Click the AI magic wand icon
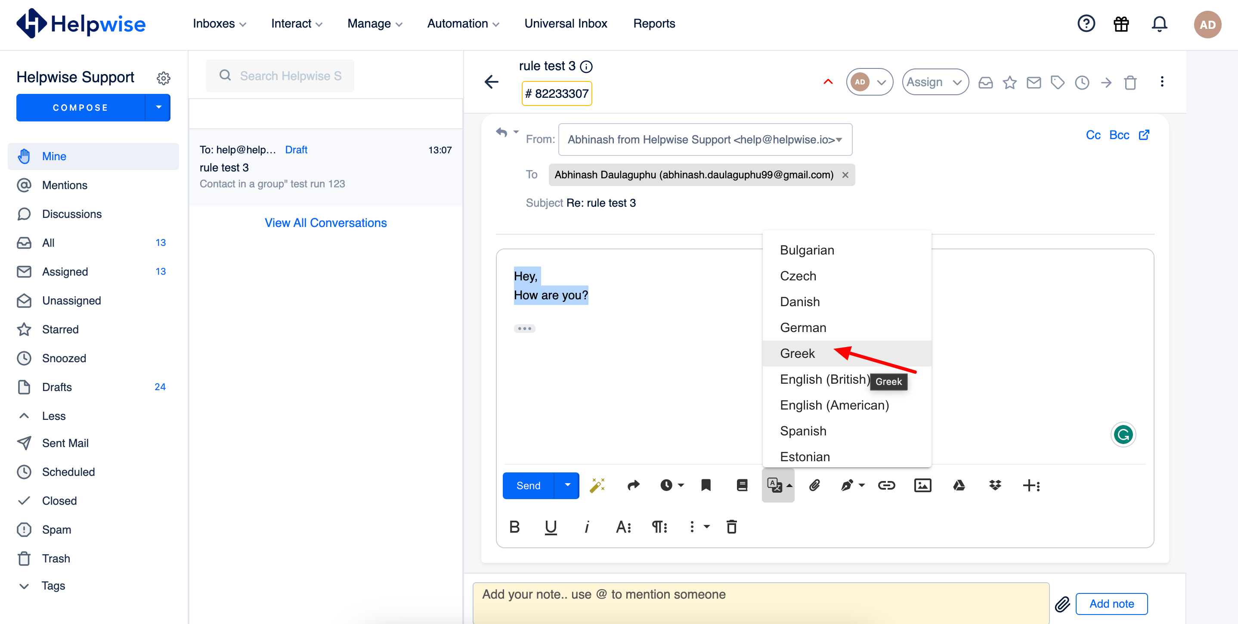1238x624 pixels. tap(597, 485)
